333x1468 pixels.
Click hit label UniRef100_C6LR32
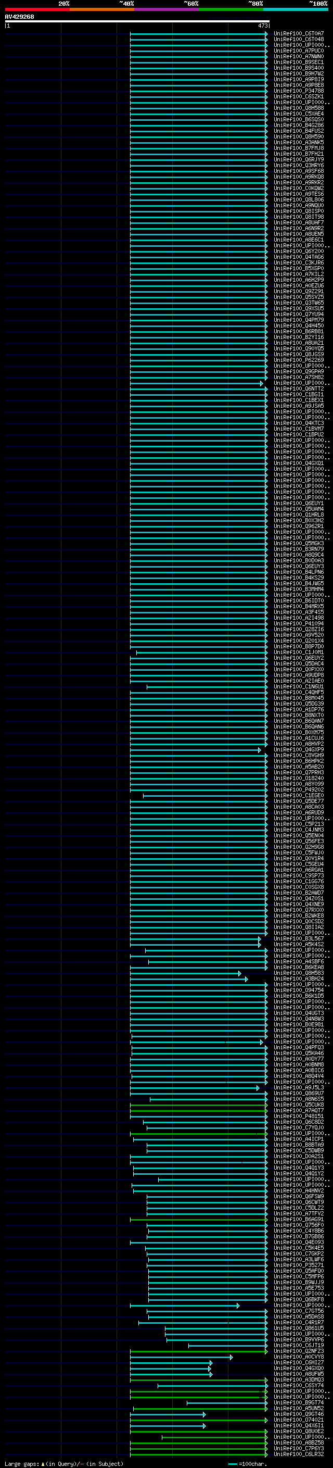point(298,1454)
